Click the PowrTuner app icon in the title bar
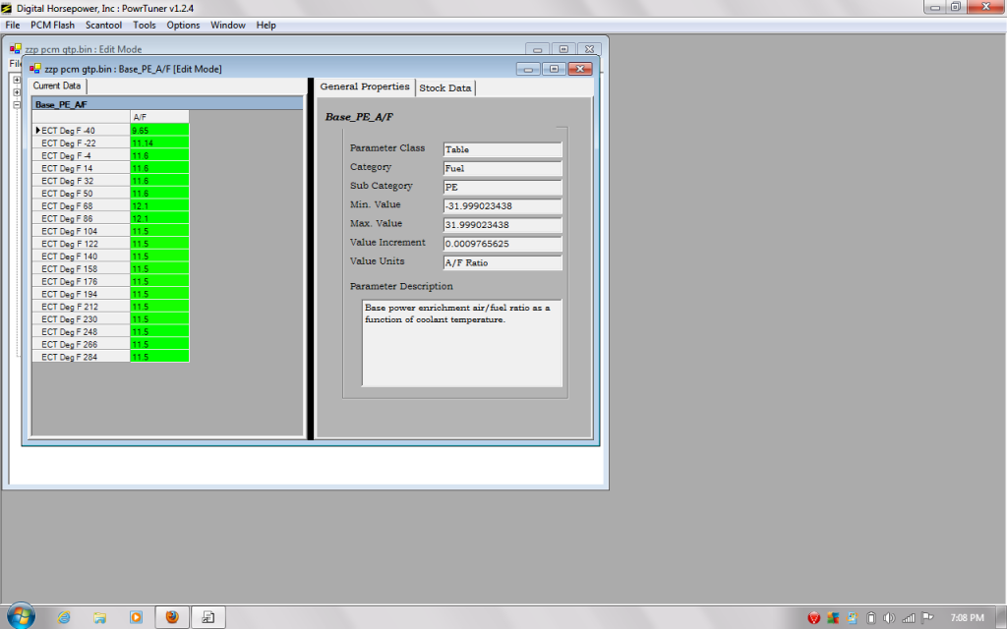 click(x=7, y=8)
